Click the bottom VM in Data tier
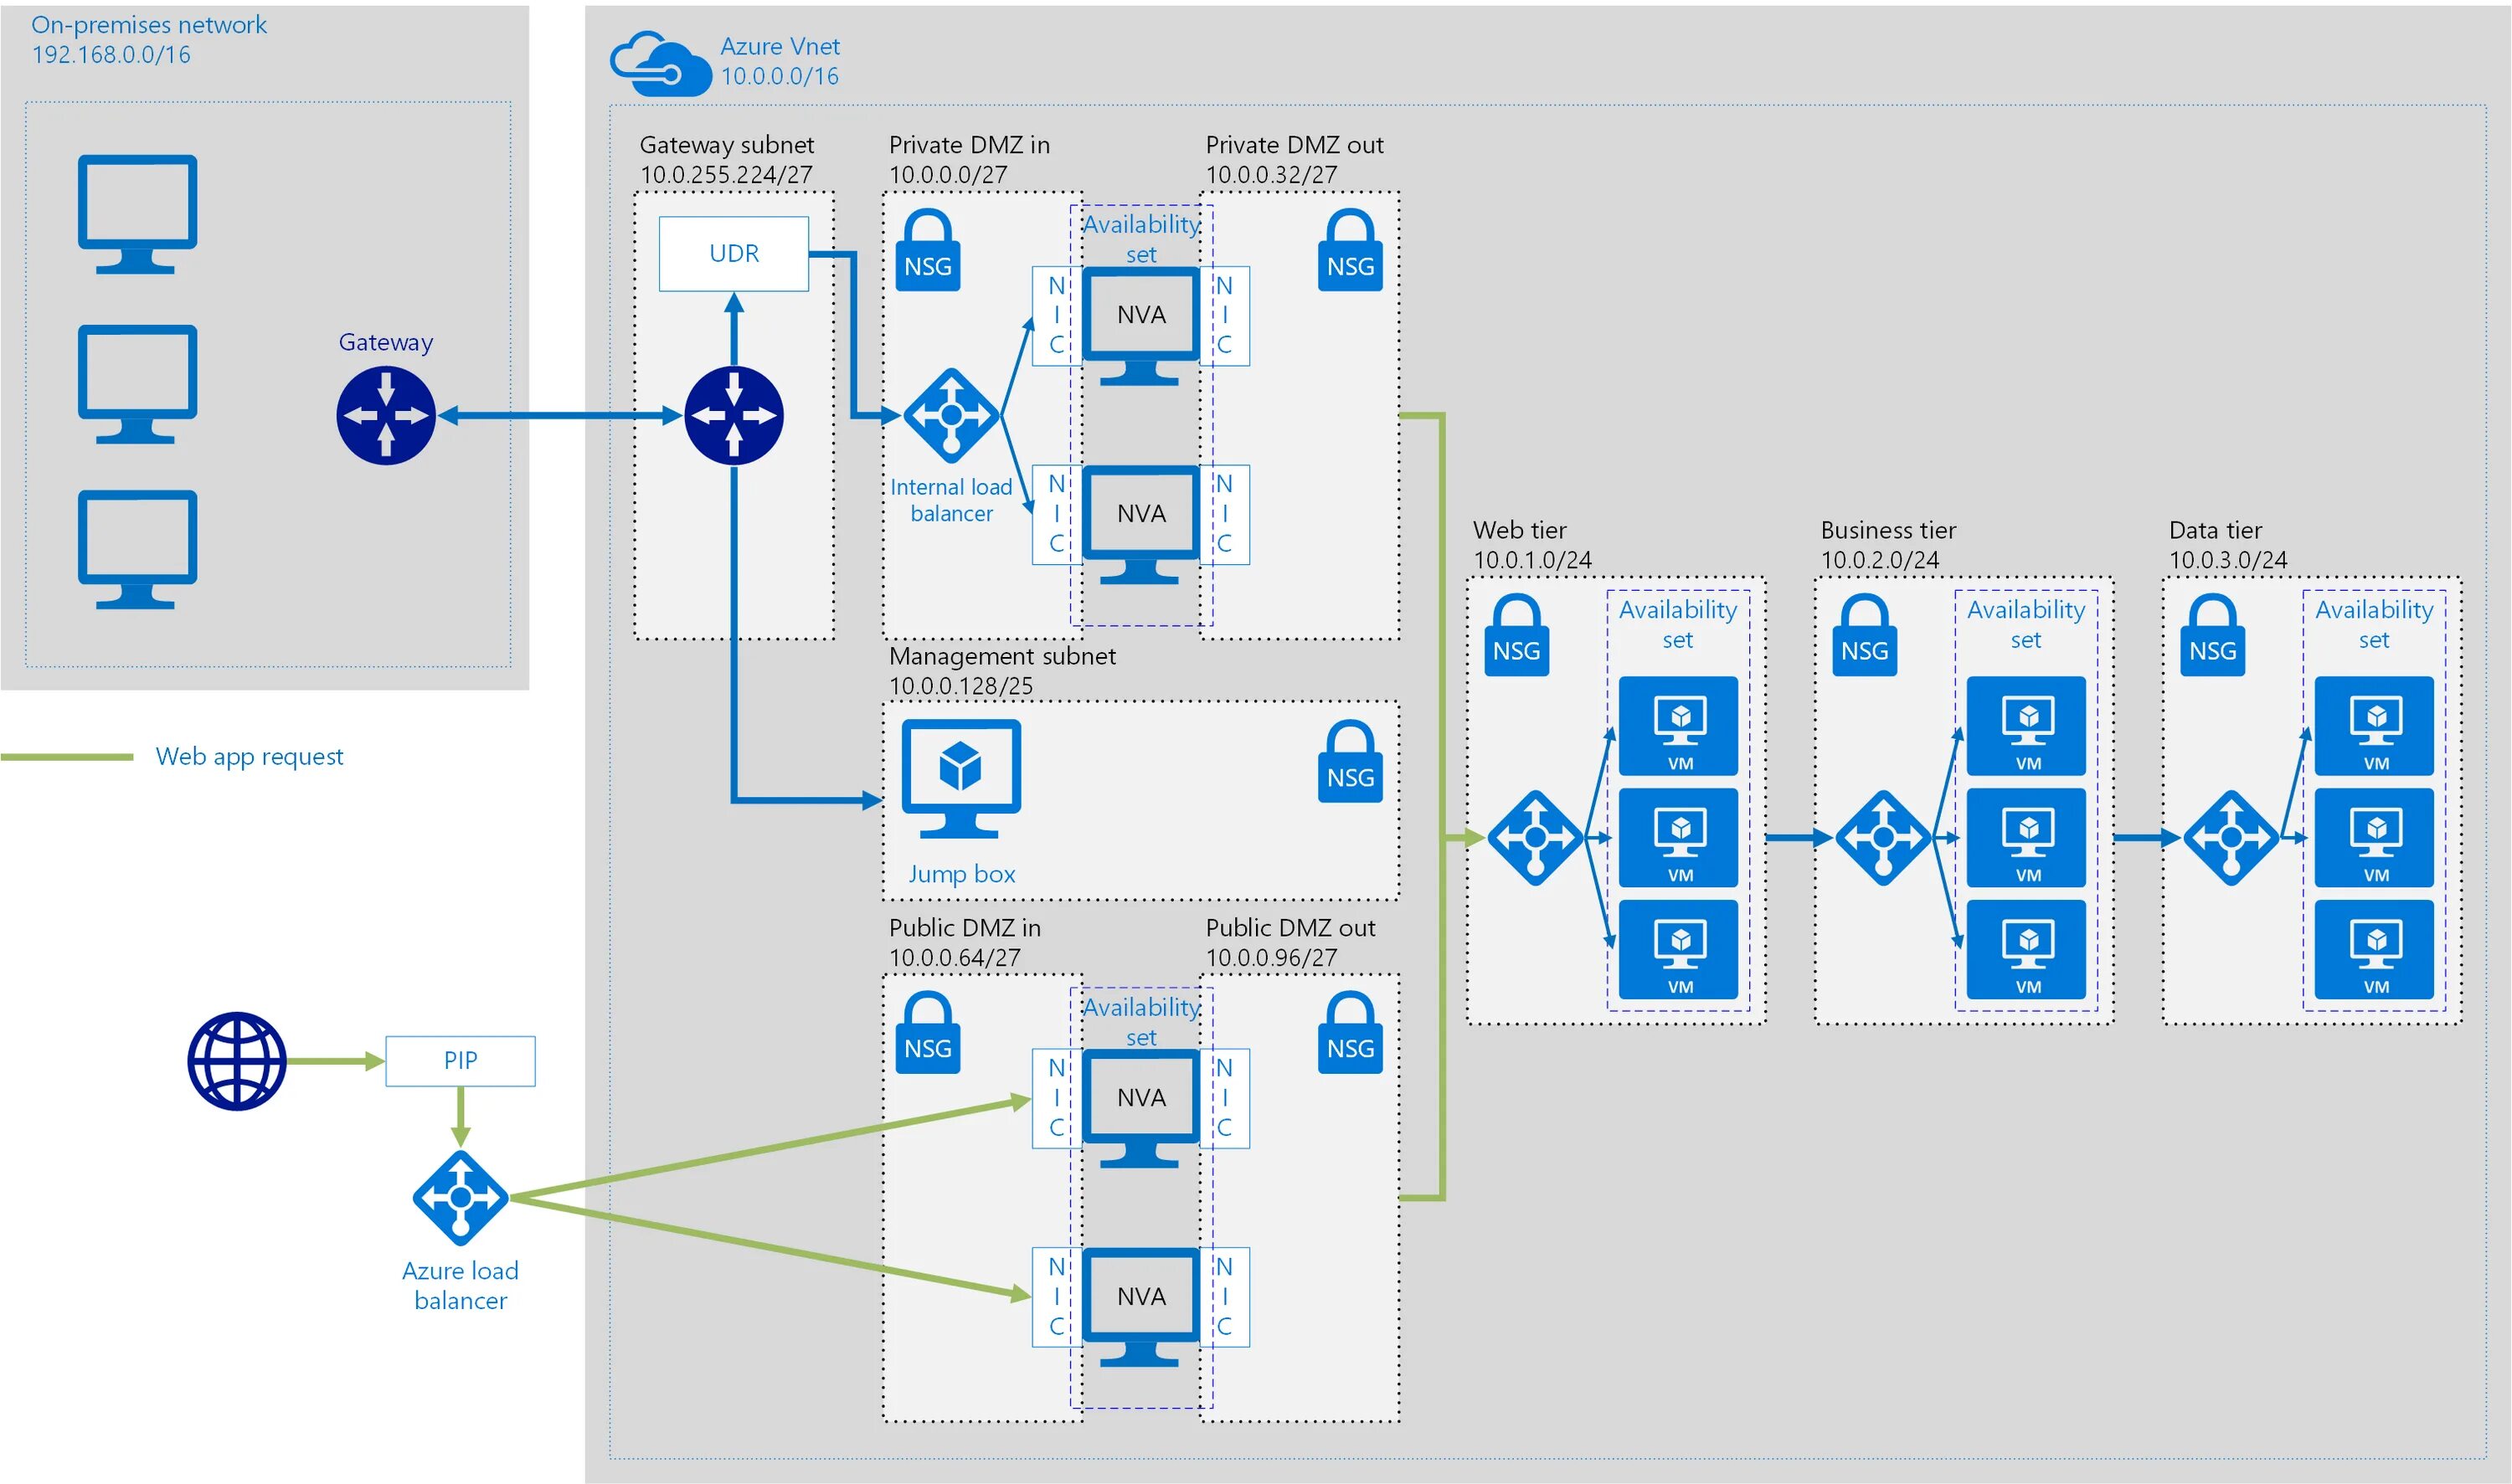2512x1484 pixels. (2373, 949)
